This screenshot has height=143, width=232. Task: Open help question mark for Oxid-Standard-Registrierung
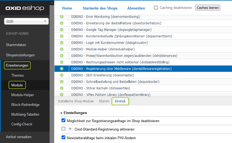click(70, 129)
